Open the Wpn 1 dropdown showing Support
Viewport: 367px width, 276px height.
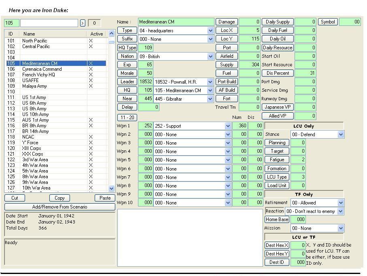click(228, 126)
